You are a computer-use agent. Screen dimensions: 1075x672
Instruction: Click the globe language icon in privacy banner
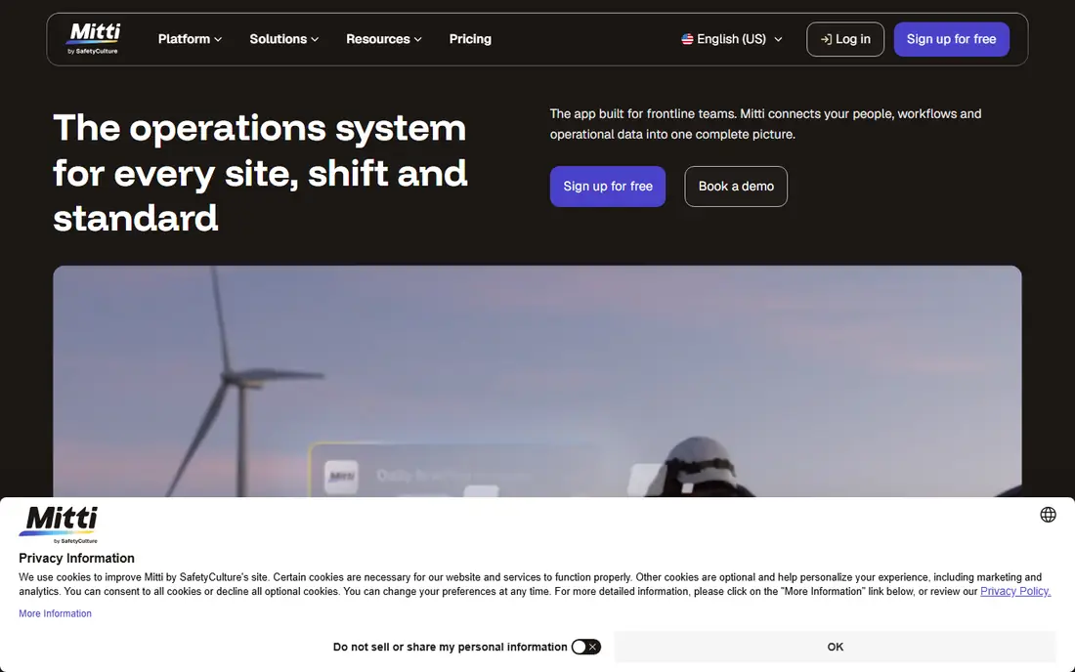click(x=1048, y=515)
